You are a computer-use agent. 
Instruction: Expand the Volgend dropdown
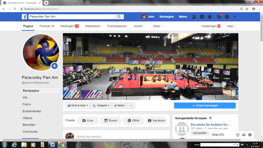coord(109,106)
